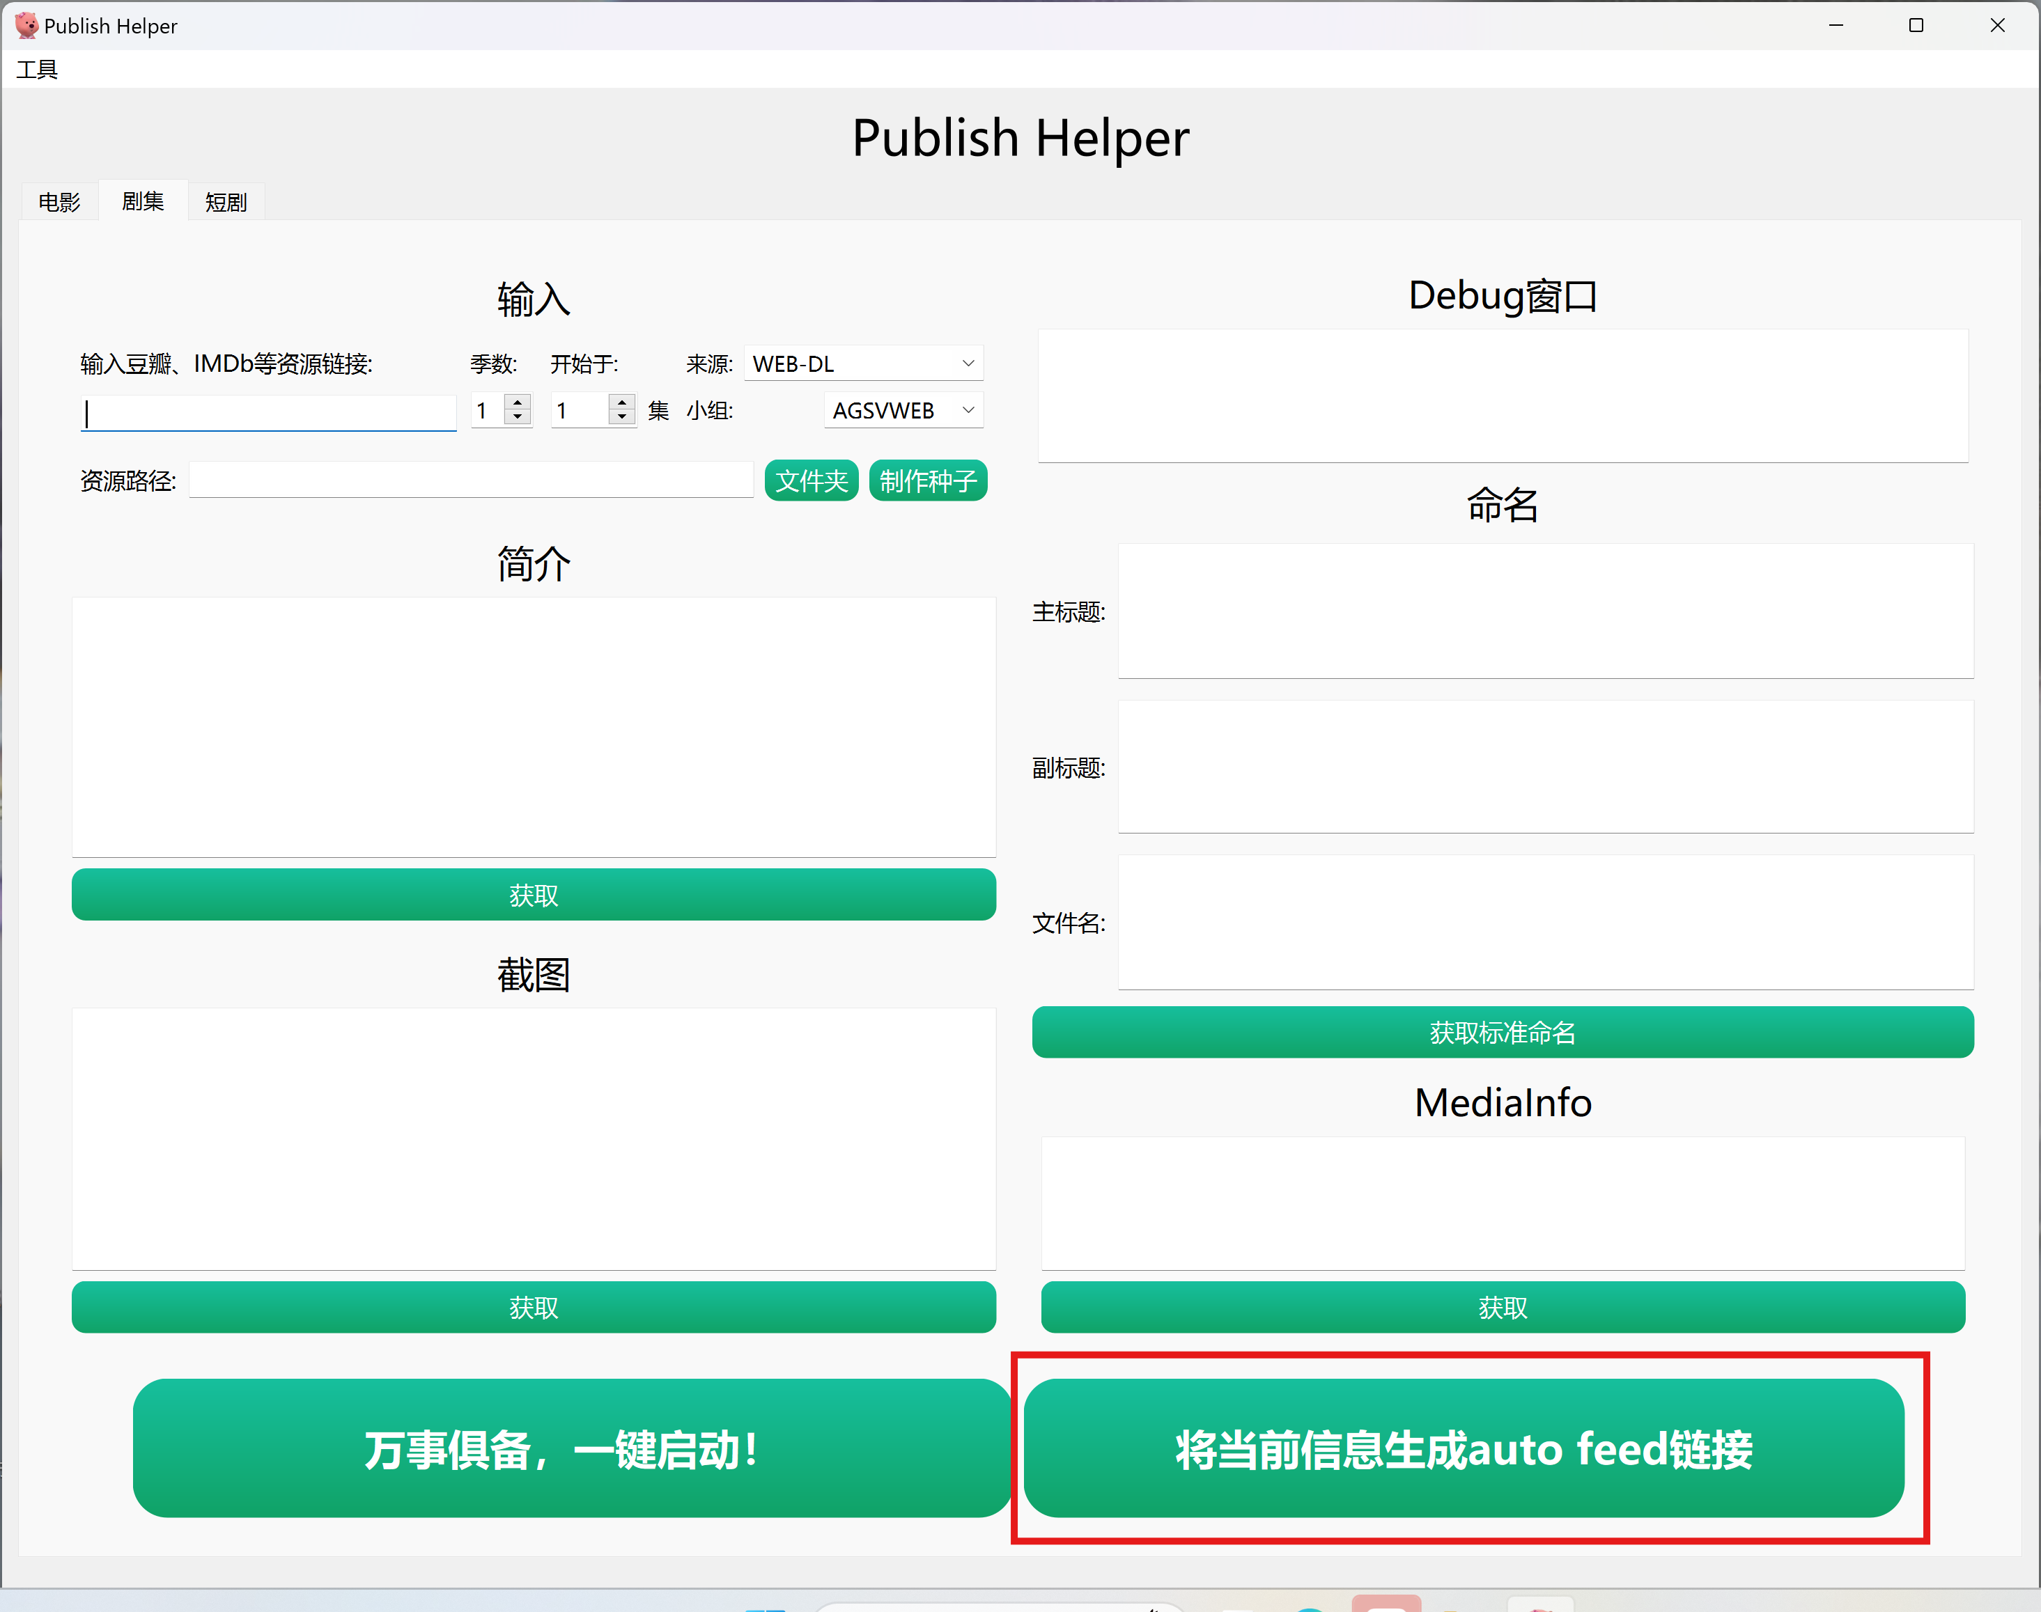Viewport: 2041px width, 1612px height.
Task: Click 获取 button under MediaInfo
Action: [x=1502, y=1307]
